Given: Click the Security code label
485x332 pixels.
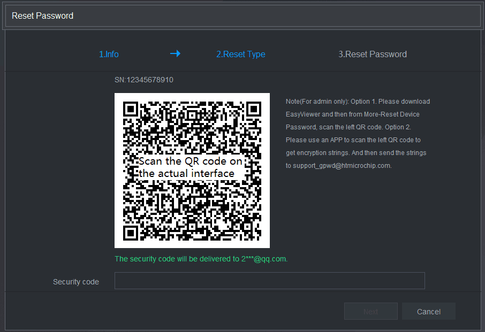Looking at the screenshot, I should tap(76, 282).
